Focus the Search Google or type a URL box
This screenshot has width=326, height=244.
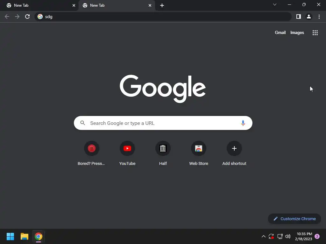pyautogui.click(x=163, y=123)
